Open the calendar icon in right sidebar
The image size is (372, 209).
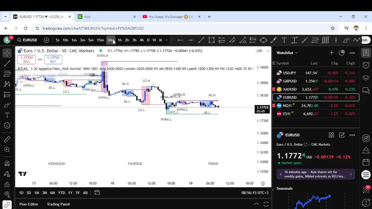pyautogui.click(x=366, y=162)
